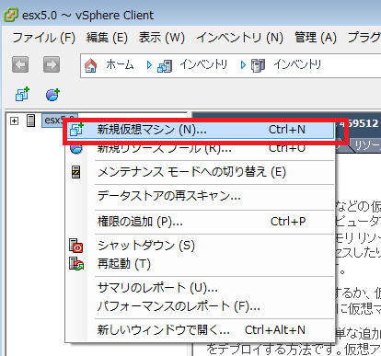381x356 pixels.
Task: Open the 管理 (A) menu
Action: pos(316,38)
